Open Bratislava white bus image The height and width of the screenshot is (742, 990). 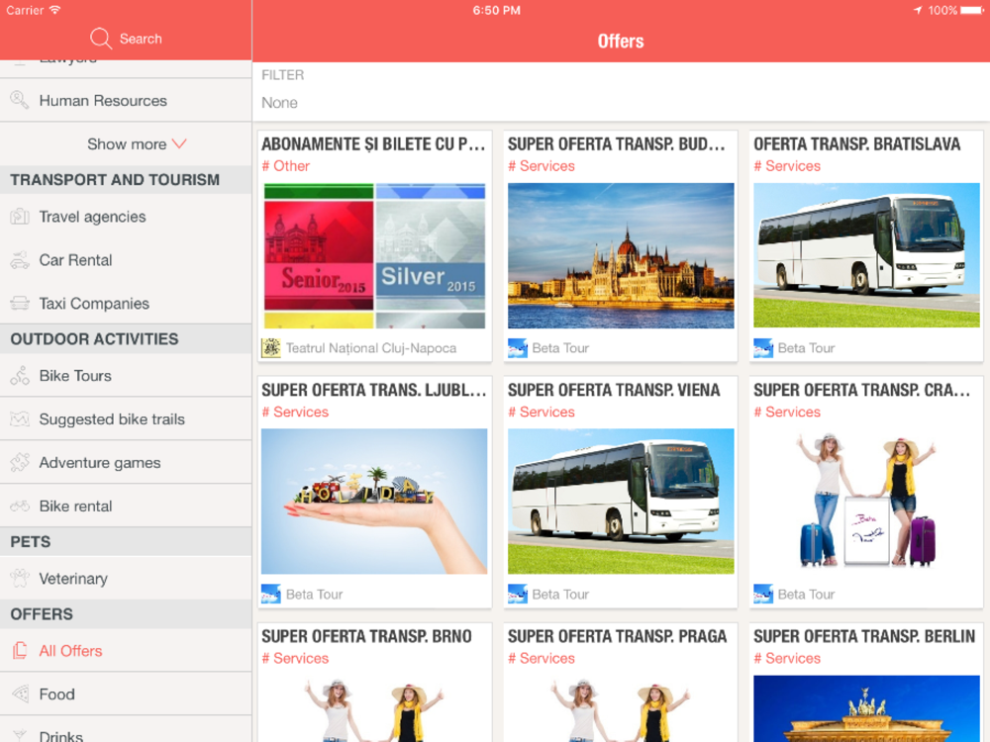click(x=866, y=255)
